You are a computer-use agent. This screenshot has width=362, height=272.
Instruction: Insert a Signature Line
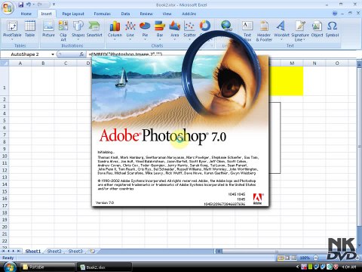tap(300, 30)
